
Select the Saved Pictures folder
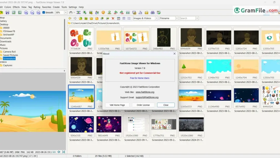[11, 55]
